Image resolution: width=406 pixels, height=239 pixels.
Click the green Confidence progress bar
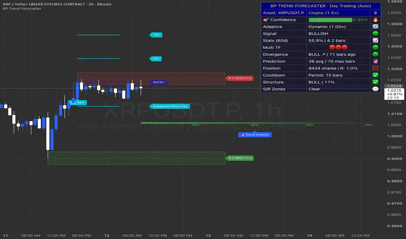(332, 20)
